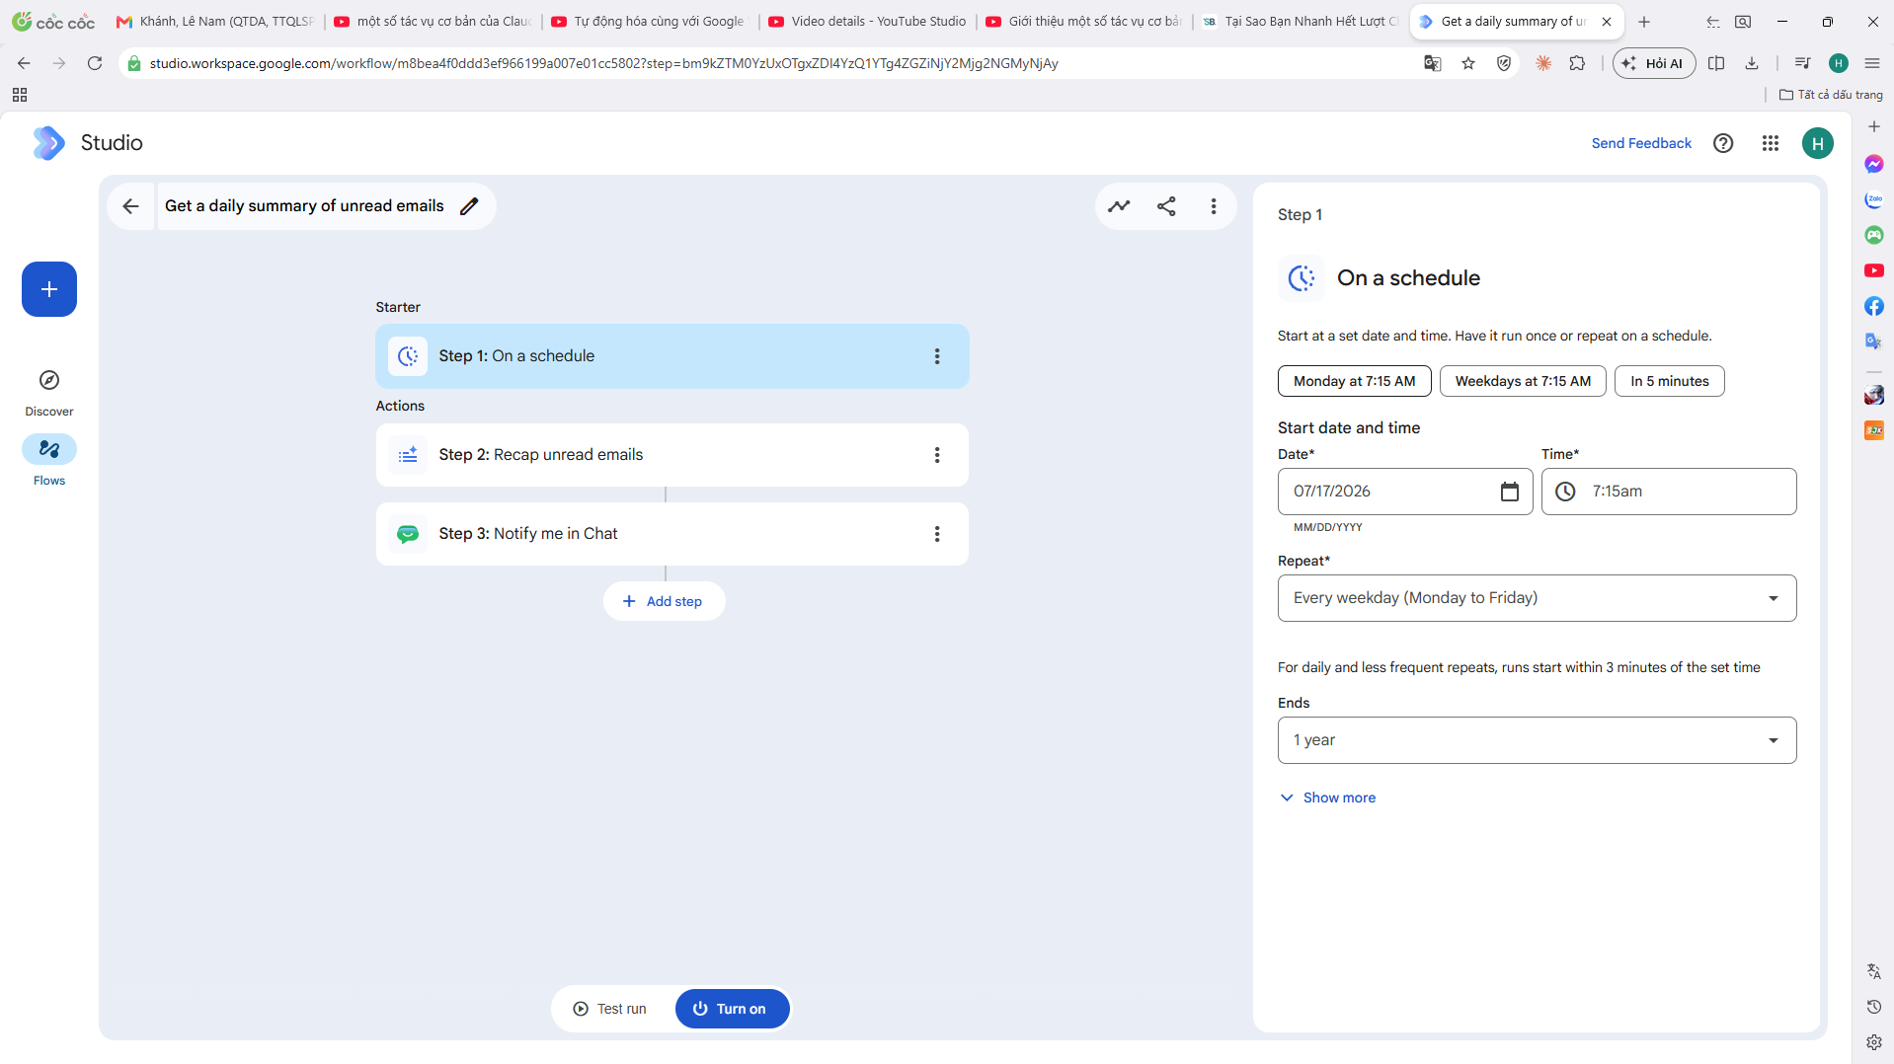Image resolution: width=1894 pixels, height=1064 pixels.
Task: Open Step 3 three-dot options menu
Action: 937,534
